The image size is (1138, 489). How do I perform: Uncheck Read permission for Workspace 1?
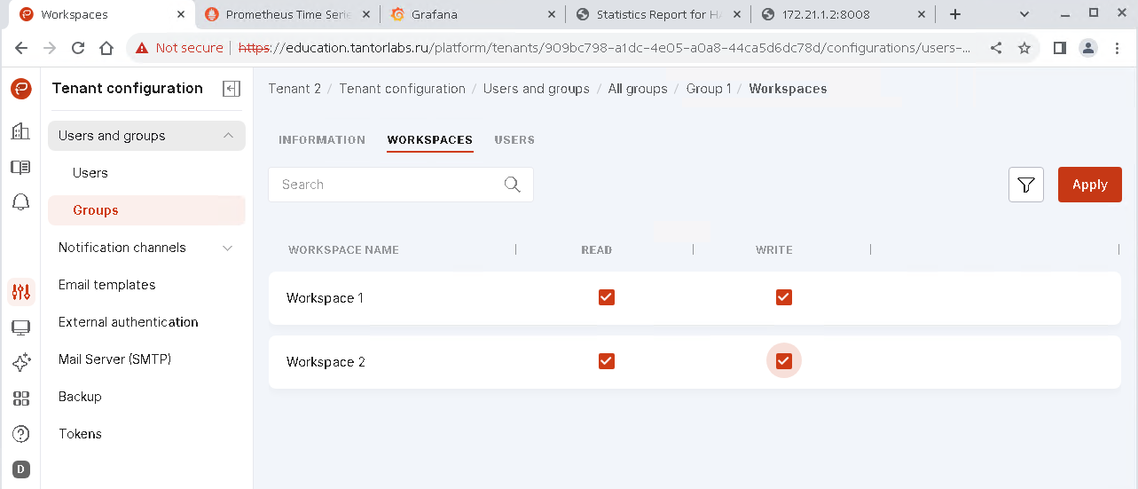(607, 297)
